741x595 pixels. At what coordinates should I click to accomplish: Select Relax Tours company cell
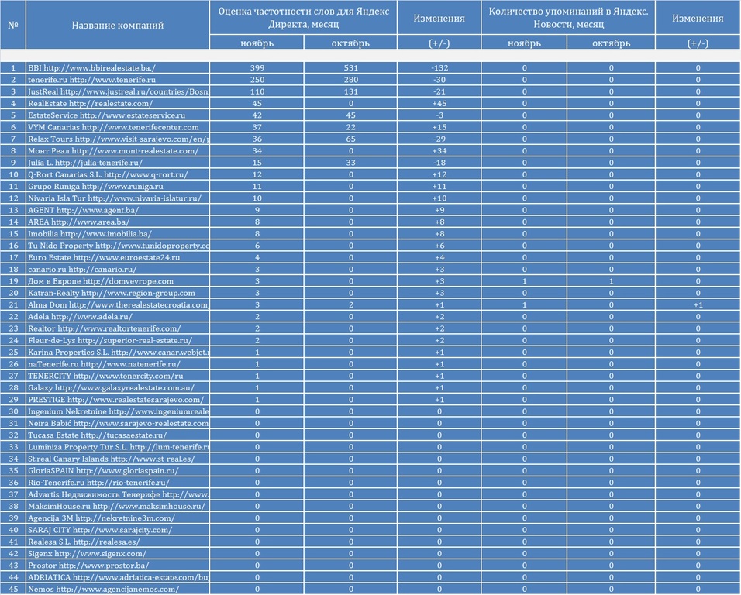click(118, 139)
